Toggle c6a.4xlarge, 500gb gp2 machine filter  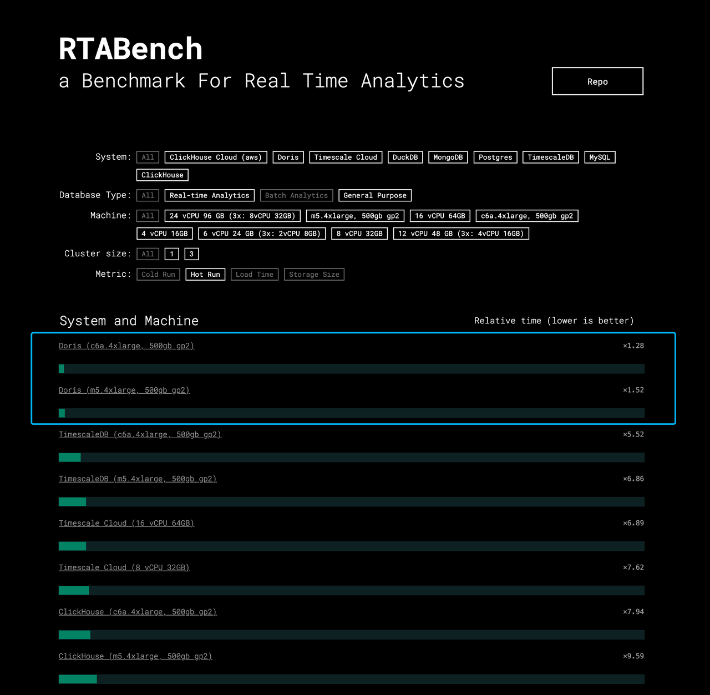tap(527, 216)
